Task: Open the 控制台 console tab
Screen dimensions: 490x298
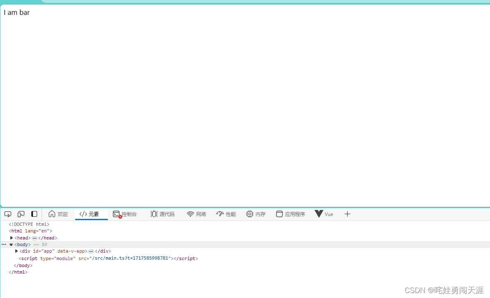Action: pos(125,214)
